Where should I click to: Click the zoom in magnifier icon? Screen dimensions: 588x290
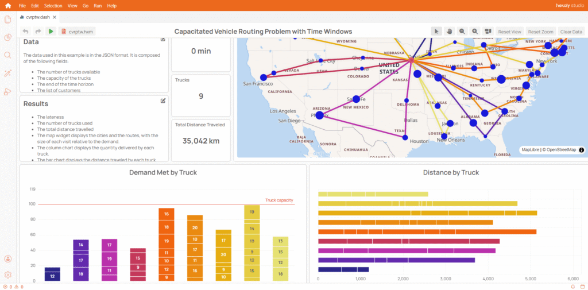tap(475, 32)
